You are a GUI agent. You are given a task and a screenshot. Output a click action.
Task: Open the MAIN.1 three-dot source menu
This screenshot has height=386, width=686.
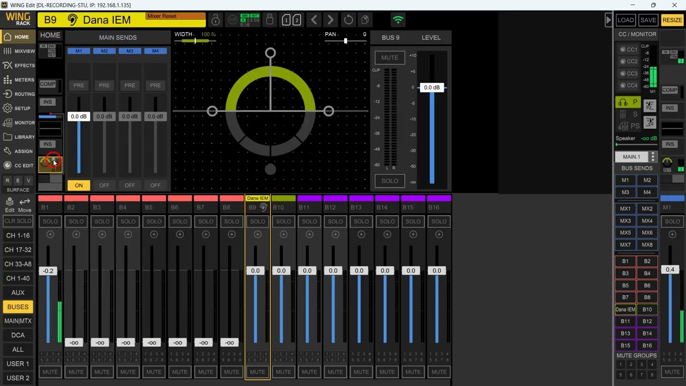(x=653, y=157)
